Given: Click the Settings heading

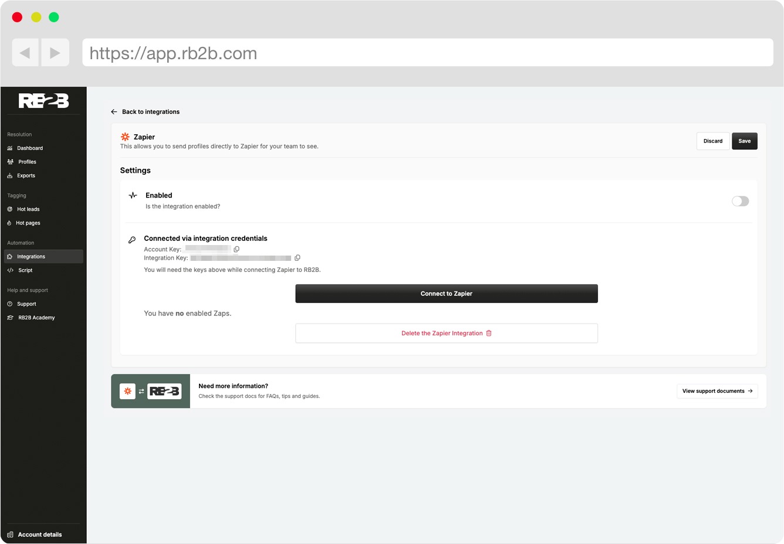Looking at the screenshot, I should tap(136, 171).
